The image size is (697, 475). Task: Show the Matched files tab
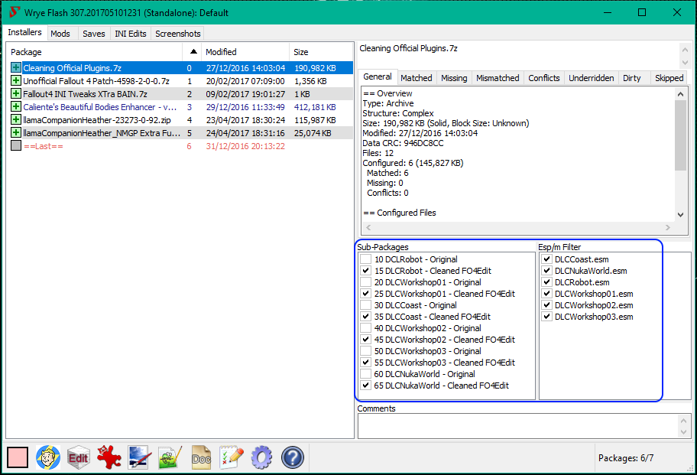[x=417, y=78]
